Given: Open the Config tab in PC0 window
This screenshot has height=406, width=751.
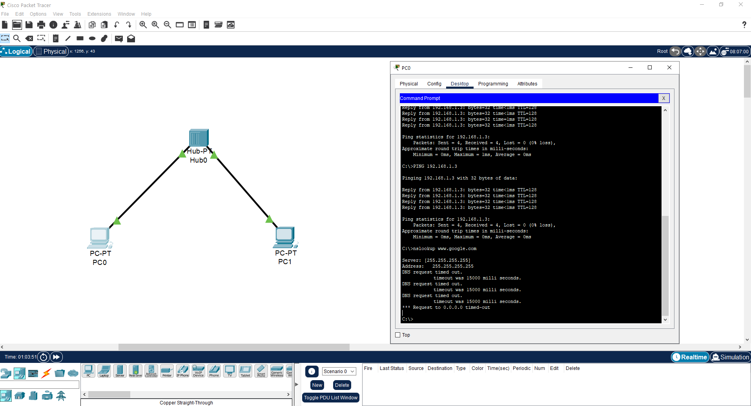Looking at the screenshot, I should (434, 84).
